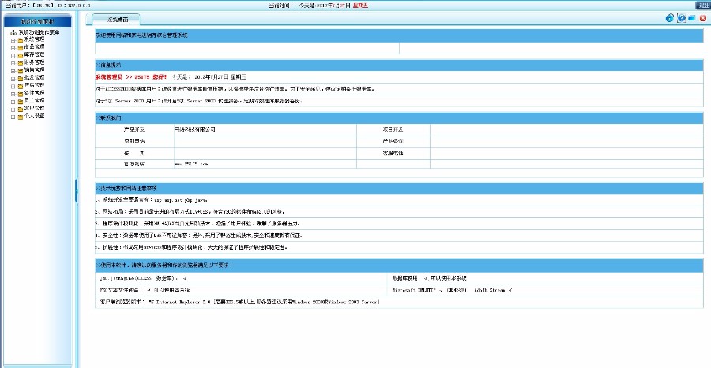Click the 退出 logout button

[x=703, y=6]
